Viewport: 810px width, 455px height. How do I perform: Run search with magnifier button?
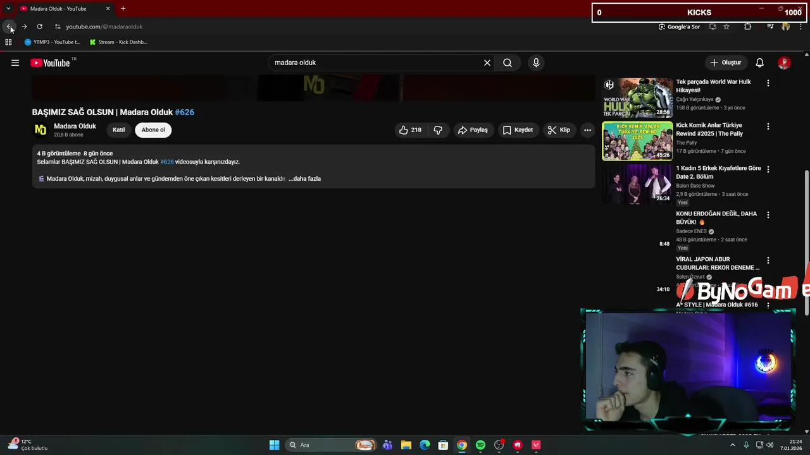pyautogui.click(x=508, y=63)
